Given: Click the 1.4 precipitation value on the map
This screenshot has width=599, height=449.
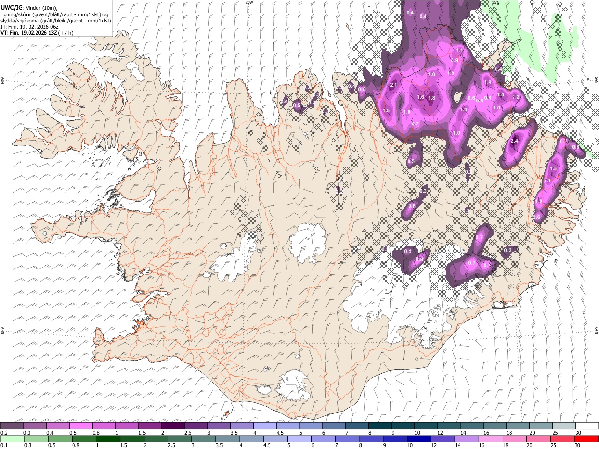Looking at the screenshot, I should click(488, 82).
